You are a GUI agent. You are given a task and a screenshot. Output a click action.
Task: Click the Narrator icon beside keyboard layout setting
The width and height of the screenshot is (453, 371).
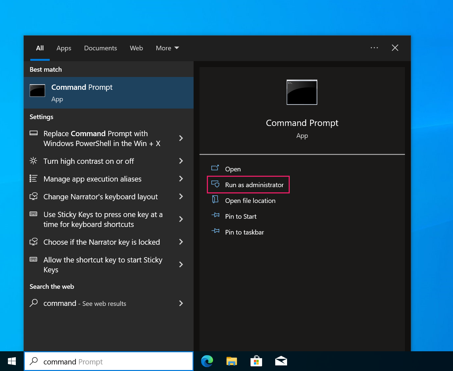pyautogui.click(x=34, y=196)
